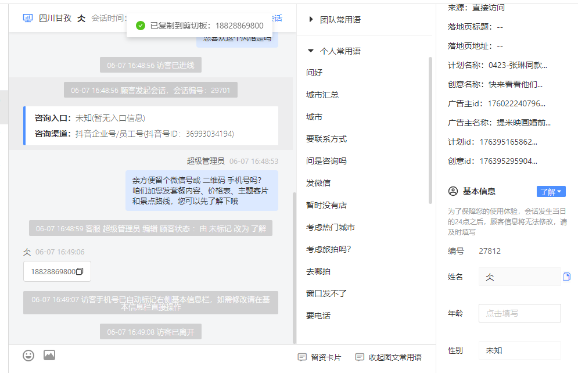Click the phone number message bubble 18828869800
Image resolution: width=578 pixels, height=373 pixels.
tap(57, 271)
